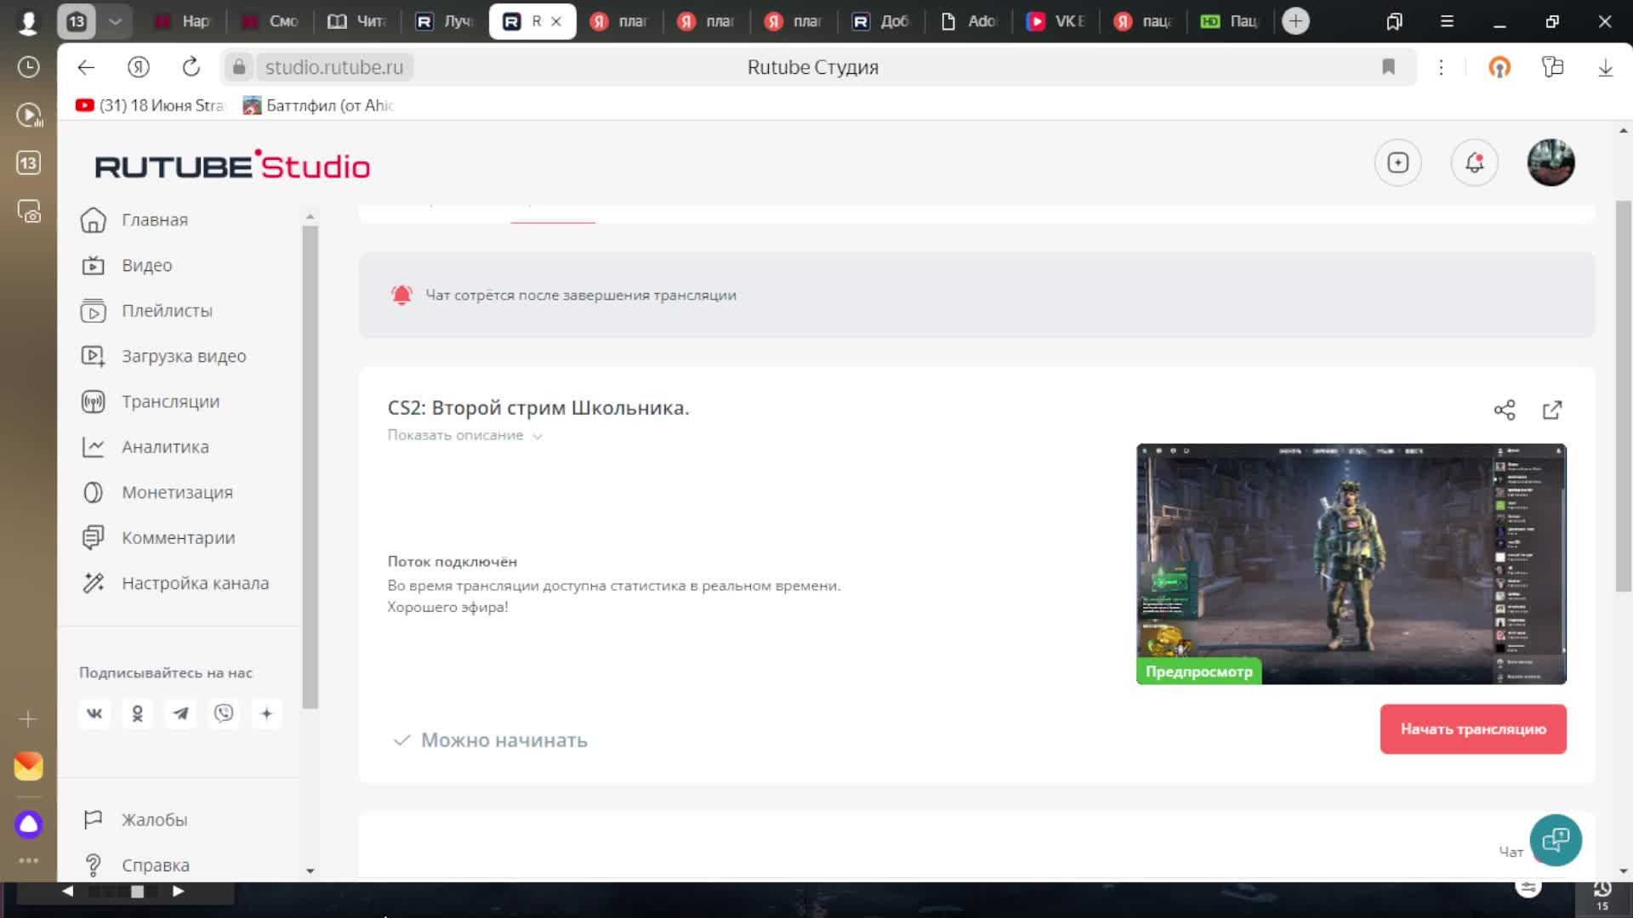The height and width of the screenshot is (918, 1633).
Task: Open browser hamburger menu
Action: click(x=1447, y=21)
